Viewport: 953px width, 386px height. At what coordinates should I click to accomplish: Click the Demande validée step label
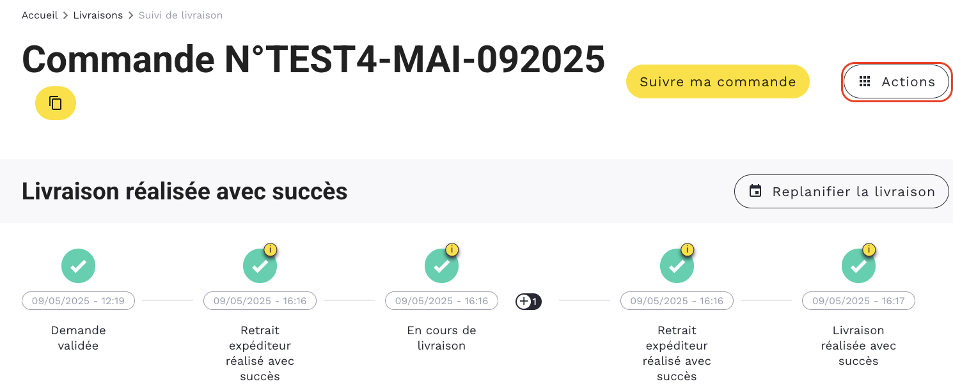(x=78, y=338)
